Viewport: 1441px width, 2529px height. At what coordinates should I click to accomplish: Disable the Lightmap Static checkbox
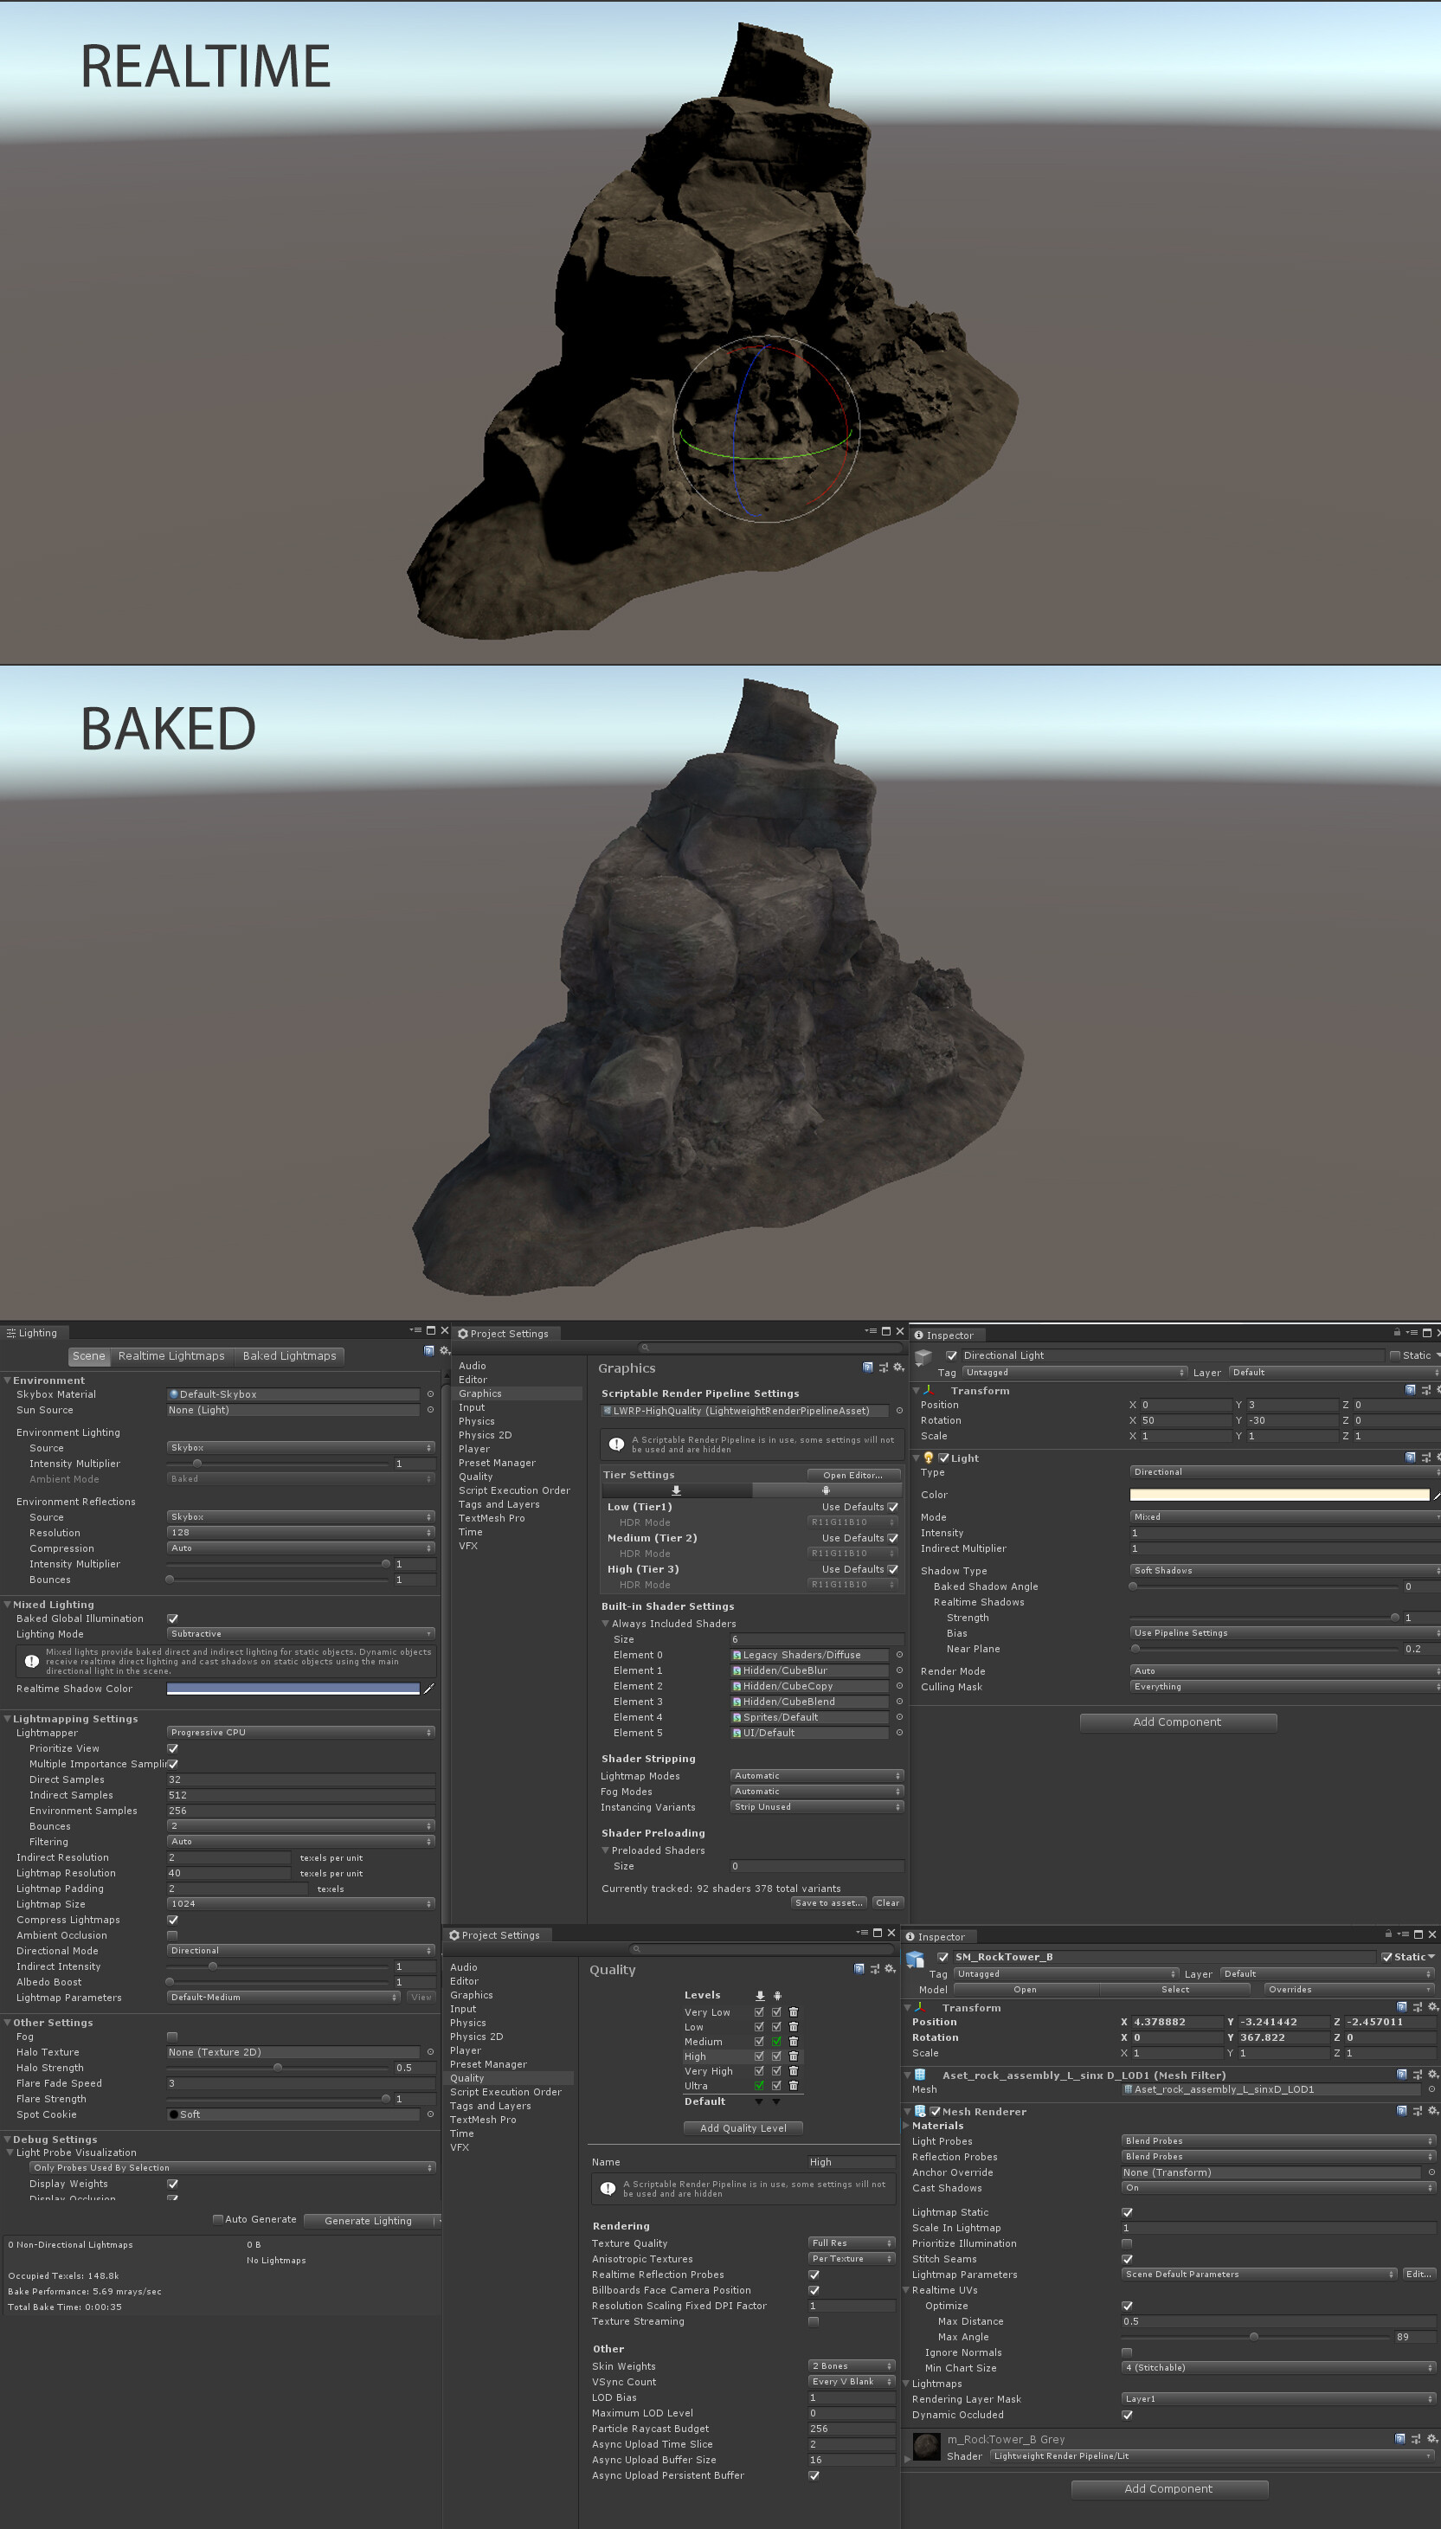1127,2212
